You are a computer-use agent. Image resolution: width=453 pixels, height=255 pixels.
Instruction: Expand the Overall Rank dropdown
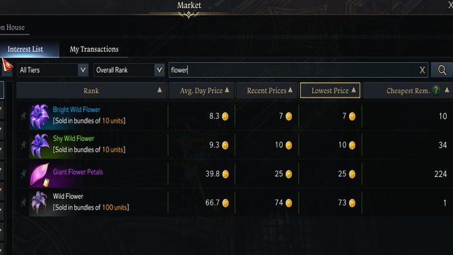point(128,70)
